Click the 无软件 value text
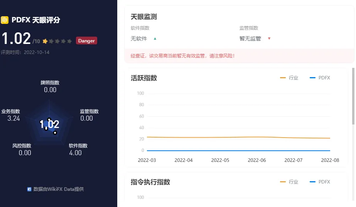The image size is (356, 207). (139, 39)
